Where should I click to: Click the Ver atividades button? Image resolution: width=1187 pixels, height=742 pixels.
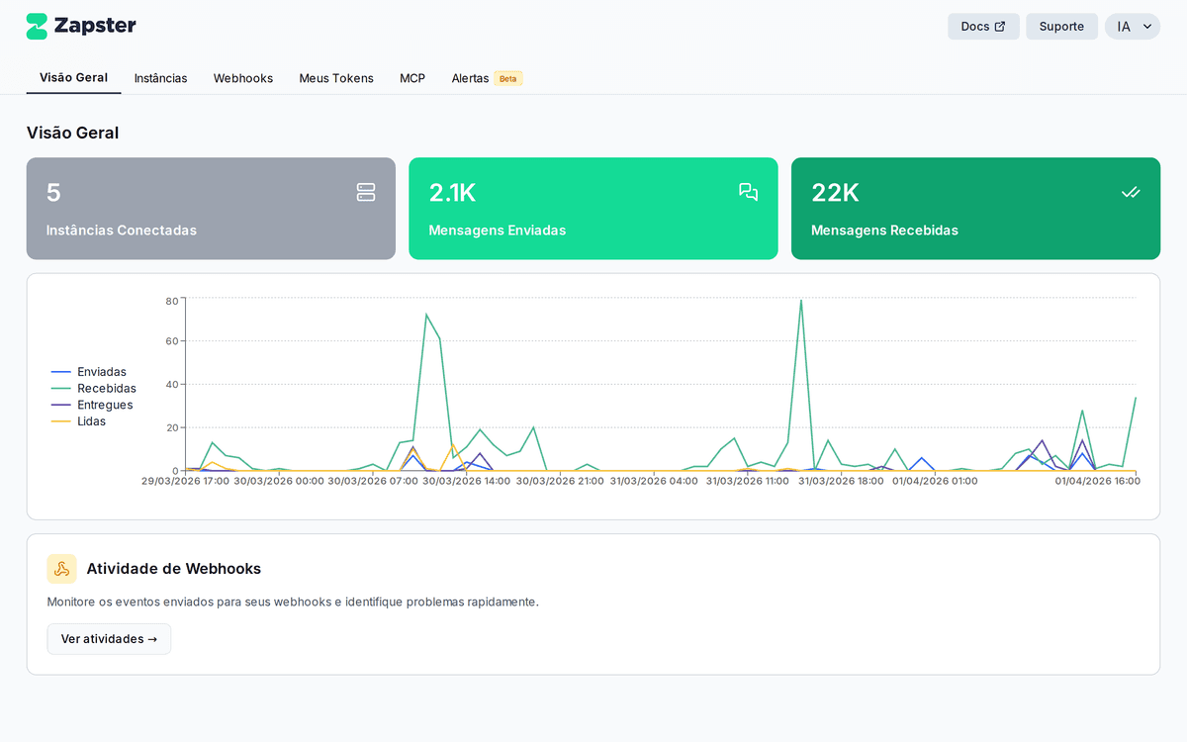click(109, 638)
